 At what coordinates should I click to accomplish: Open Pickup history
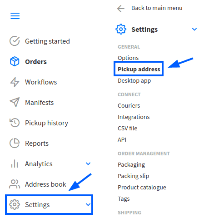[47, 123]
